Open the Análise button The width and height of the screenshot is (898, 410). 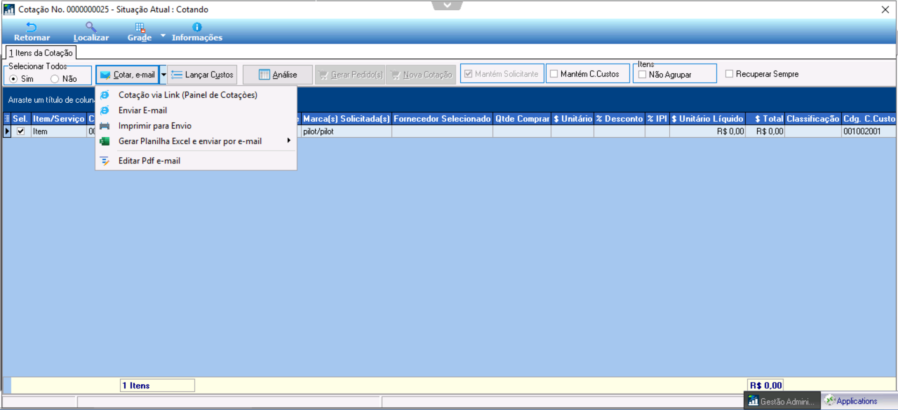(278, 74)
